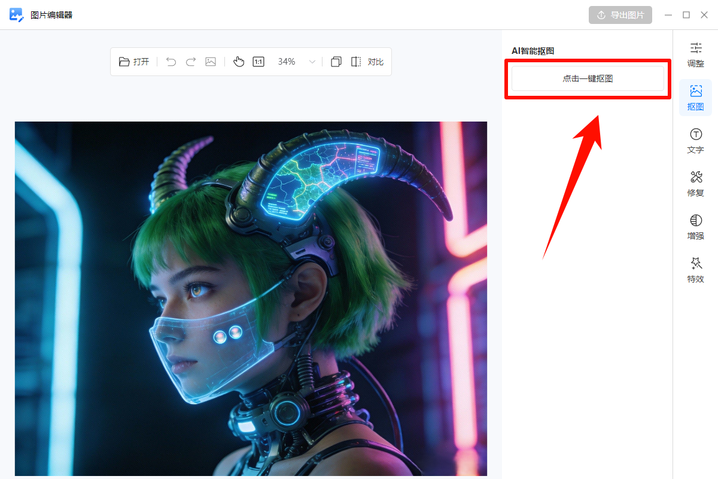Select the hand pan tool
718x479 pixels.
pyautogui.click(x=239, y=61)
